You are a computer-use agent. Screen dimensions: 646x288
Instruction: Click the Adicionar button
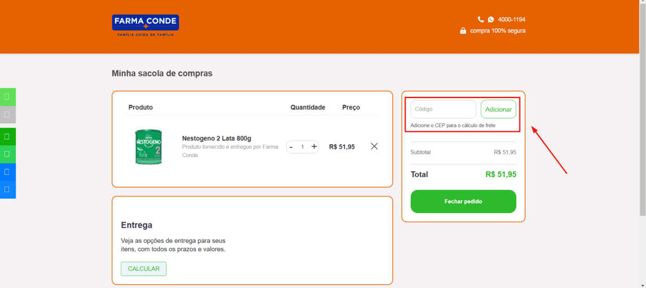(x=498, y=109)
